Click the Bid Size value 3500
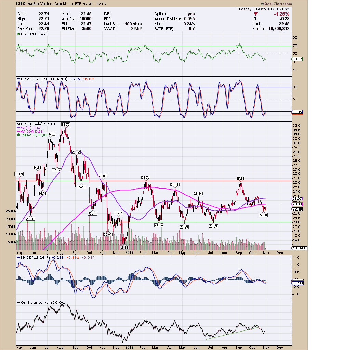342x350 pixels. pyautogui.click(x=87, y=29)
